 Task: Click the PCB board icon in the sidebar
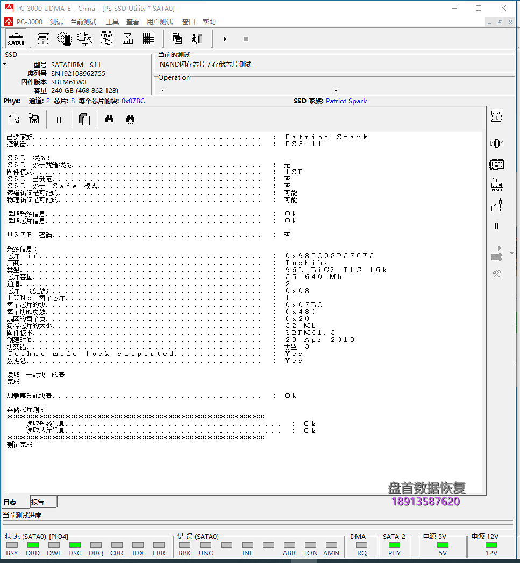497,165
